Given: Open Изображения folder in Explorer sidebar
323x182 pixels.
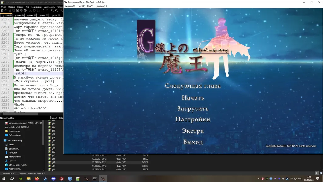Looking at the screenshot, I should [x=13, y=157].
